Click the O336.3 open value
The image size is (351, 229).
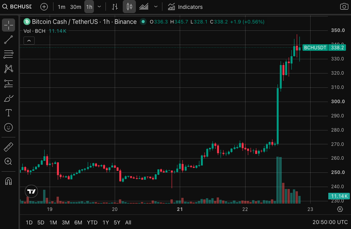click(158, 22)
